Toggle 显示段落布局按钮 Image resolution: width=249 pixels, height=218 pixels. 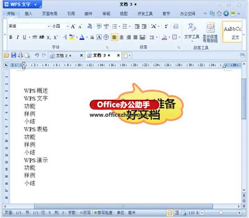(210, 32)
